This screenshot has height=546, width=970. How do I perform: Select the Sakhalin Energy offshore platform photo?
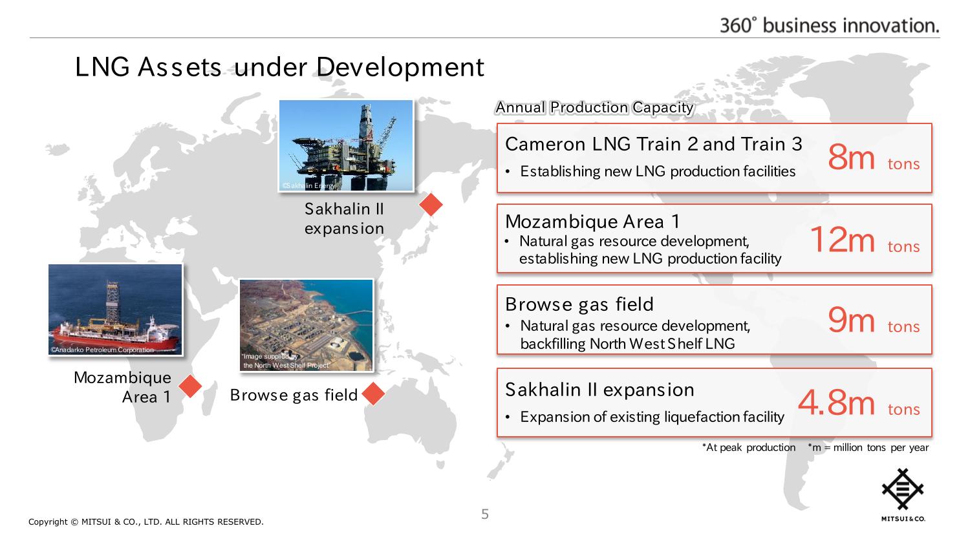pos(345,145)
